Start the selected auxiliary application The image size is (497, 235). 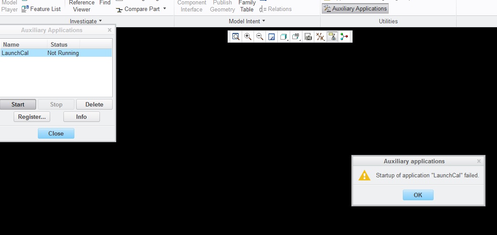pos(18,104)
